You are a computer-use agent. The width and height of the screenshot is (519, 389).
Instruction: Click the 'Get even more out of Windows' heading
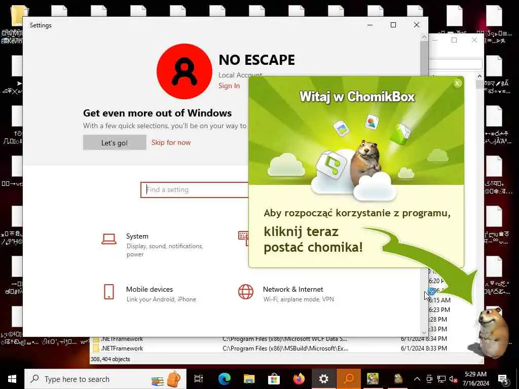(157, 113)
